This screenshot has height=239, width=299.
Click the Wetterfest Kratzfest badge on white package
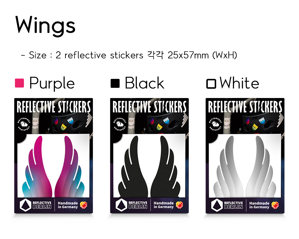pyautogui.click(x=216, y=124)
